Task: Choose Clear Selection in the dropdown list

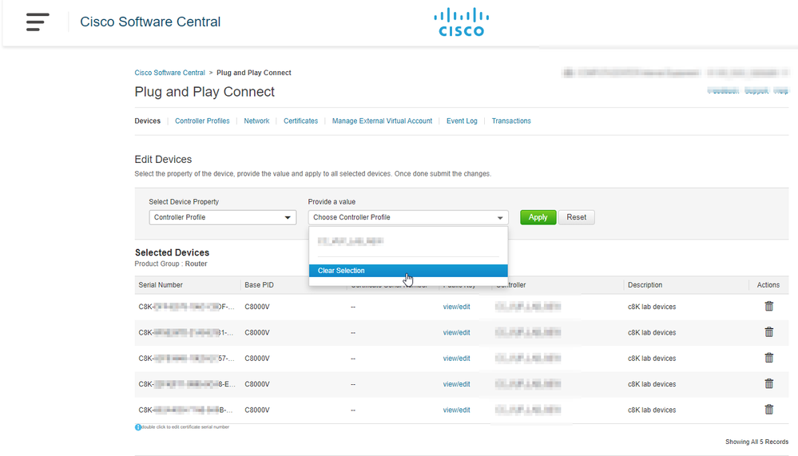Action: (x=408, y=271)
